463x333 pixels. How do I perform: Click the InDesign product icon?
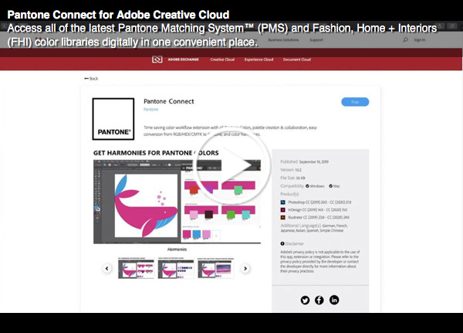pyautogui.click(x=282, y=209)
